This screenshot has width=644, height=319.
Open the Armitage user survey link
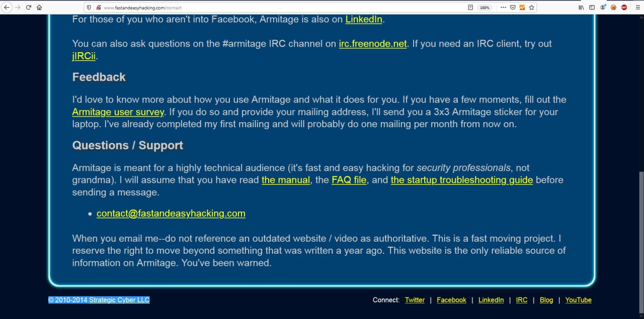(118, 112)
